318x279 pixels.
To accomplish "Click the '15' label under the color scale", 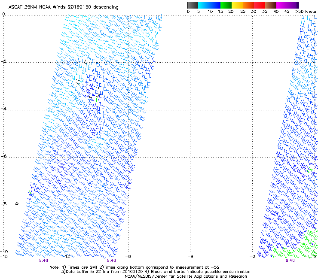I will [220, 11].
